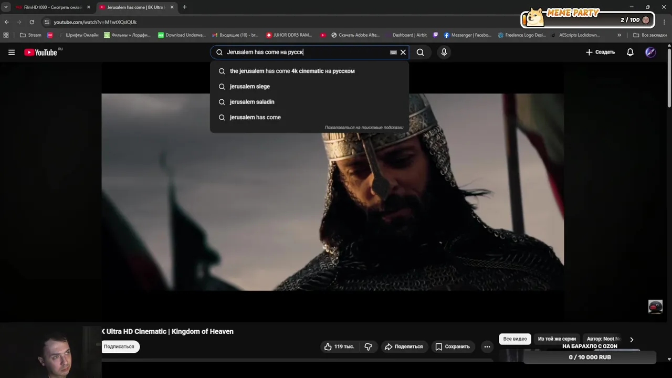Open the pink icon bookmark after Stream
Image resolution: width=672 pixels, height=378 pixels.
pos(50,35)
